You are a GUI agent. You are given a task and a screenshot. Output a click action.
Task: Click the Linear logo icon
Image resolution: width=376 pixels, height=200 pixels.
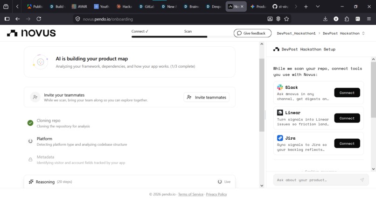(280, 112)
